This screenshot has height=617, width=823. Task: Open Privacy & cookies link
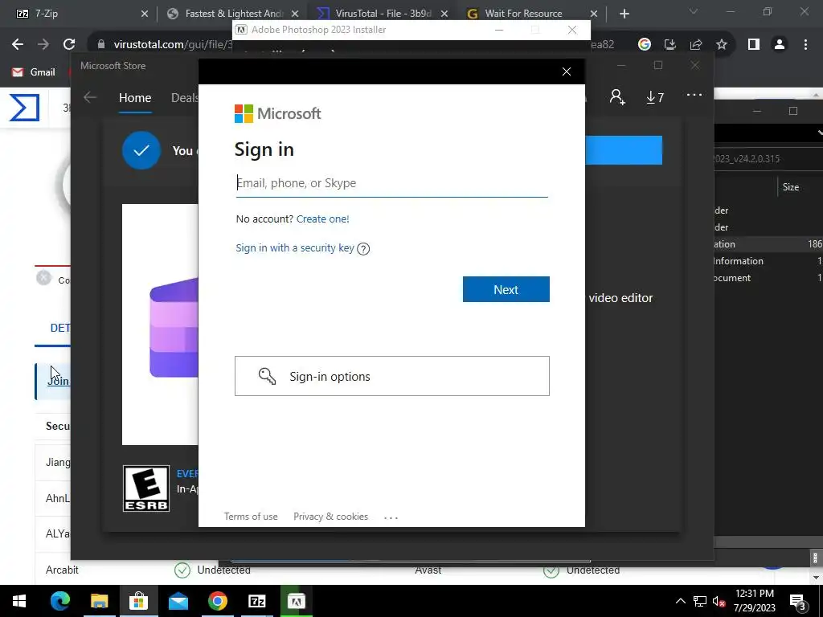[330, 517]
